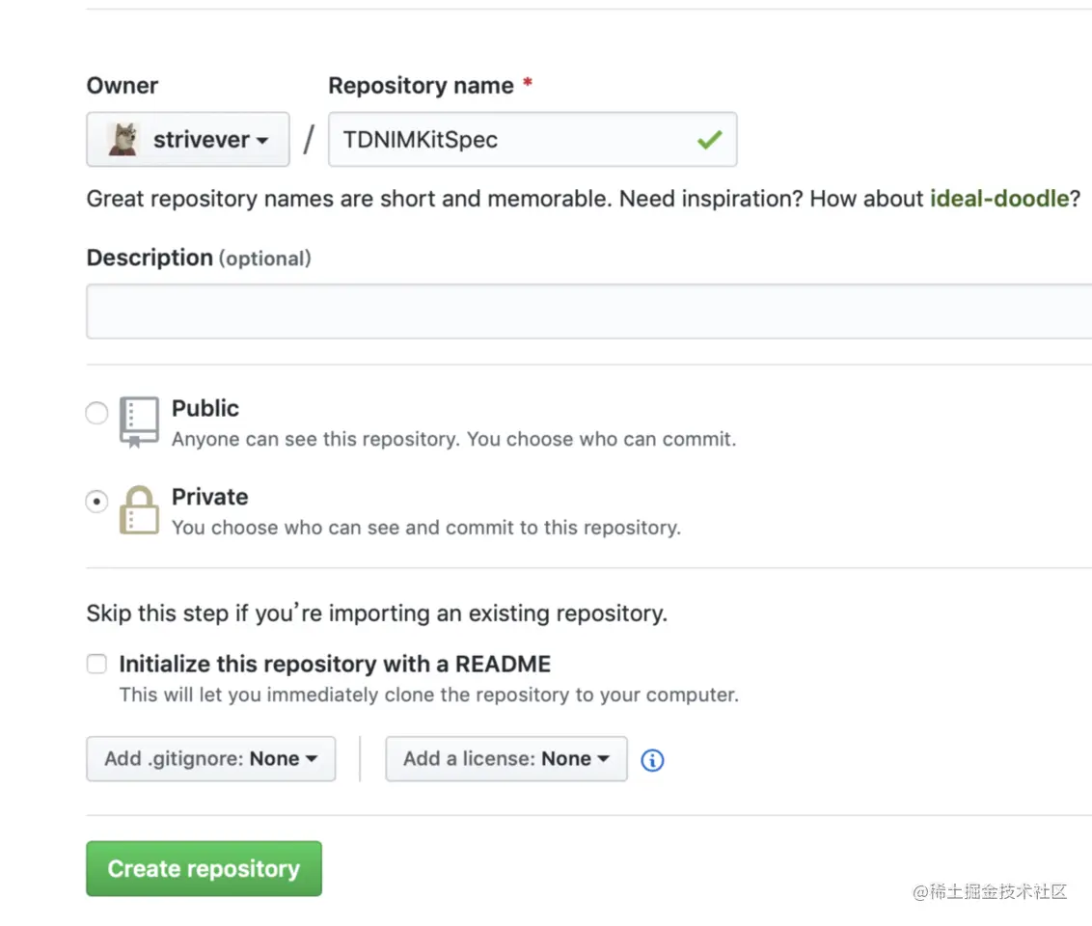Select the Private radio button
This screenshot has height=926, width=1092.
point(96,502)
